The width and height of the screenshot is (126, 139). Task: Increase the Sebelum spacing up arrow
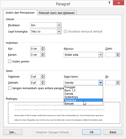point(43,76)
